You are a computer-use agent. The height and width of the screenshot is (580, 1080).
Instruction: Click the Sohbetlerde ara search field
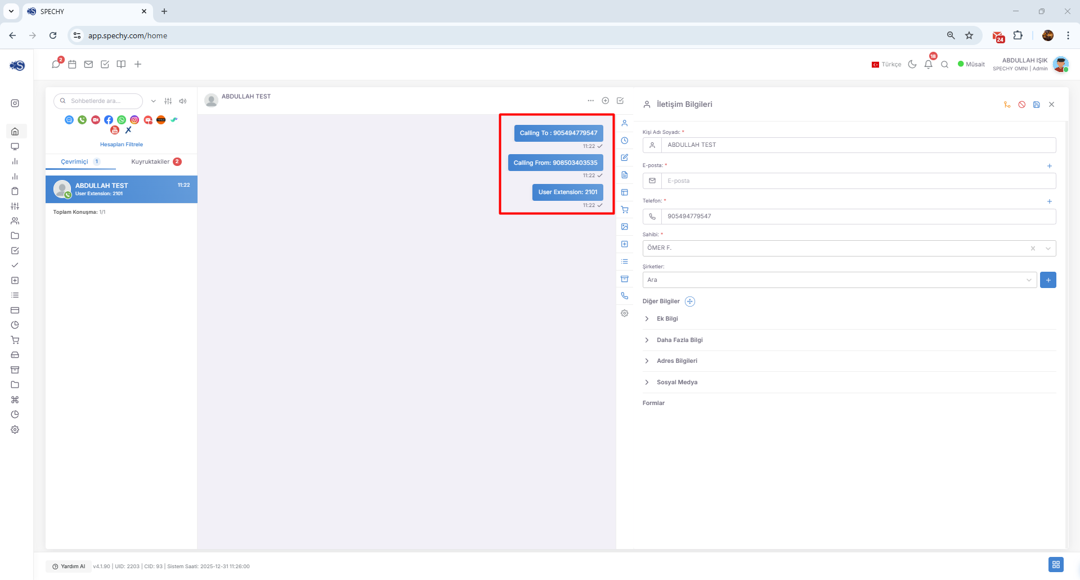98,101
